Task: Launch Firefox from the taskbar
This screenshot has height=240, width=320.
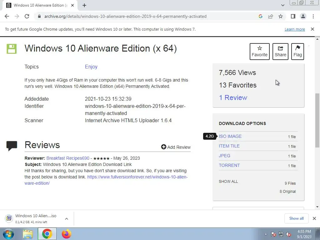Action: 67,234
